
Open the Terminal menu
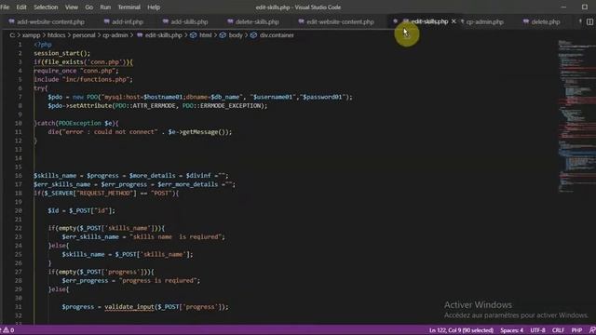click(x=129, y=7)
